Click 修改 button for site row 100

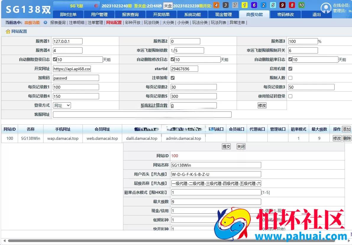coord(337,138)
